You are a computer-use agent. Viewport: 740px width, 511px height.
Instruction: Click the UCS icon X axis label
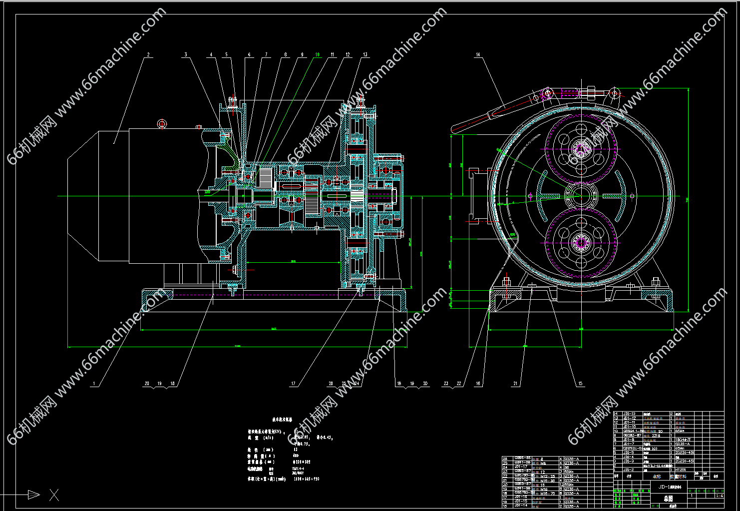[54, 495]
